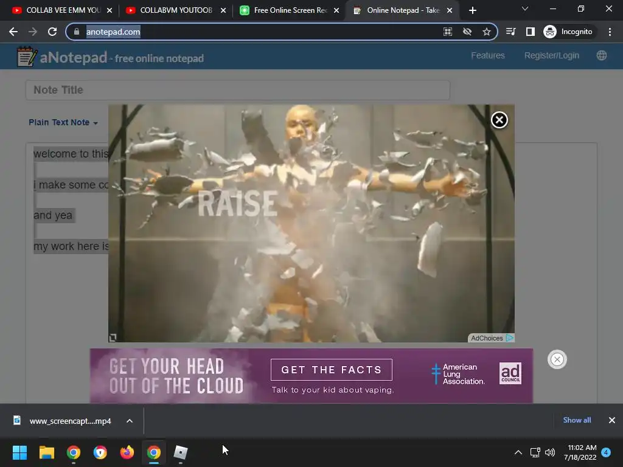
Task: Open the network status icon
Action: click(x=535, y=452)
